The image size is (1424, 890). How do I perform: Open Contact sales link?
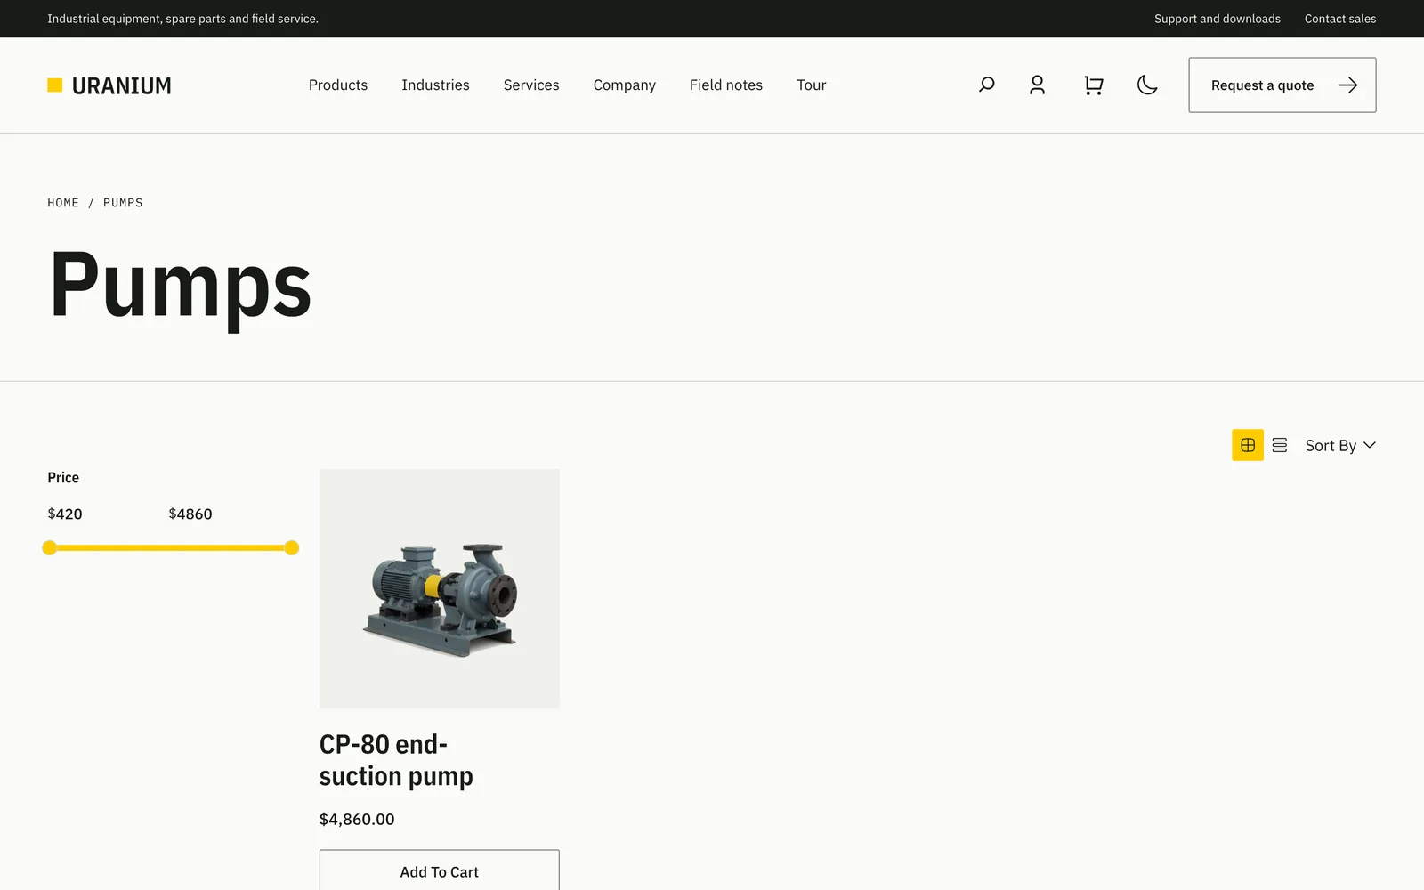click(x=1340, y=19)
